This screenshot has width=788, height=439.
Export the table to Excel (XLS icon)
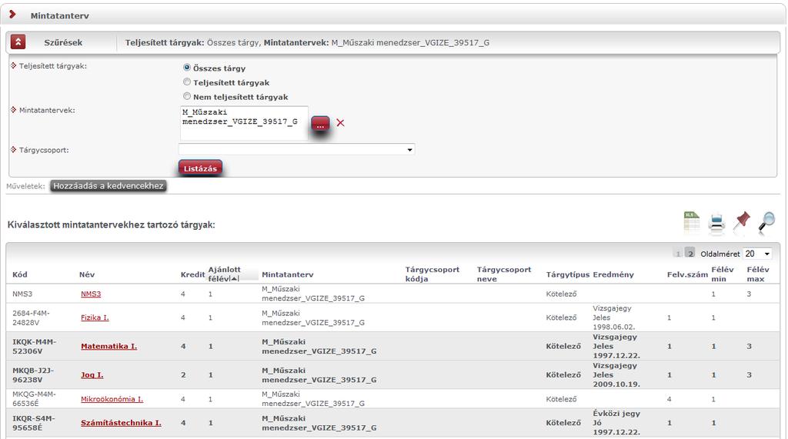pyautogui.click(x=692, y=221)
